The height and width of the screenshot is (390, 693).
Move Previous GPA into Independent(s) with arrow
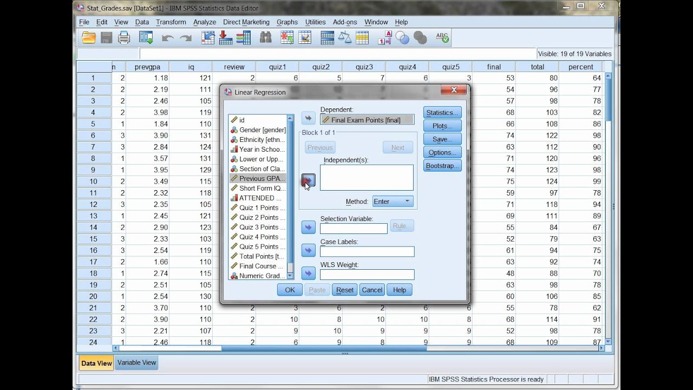(308, 180)
